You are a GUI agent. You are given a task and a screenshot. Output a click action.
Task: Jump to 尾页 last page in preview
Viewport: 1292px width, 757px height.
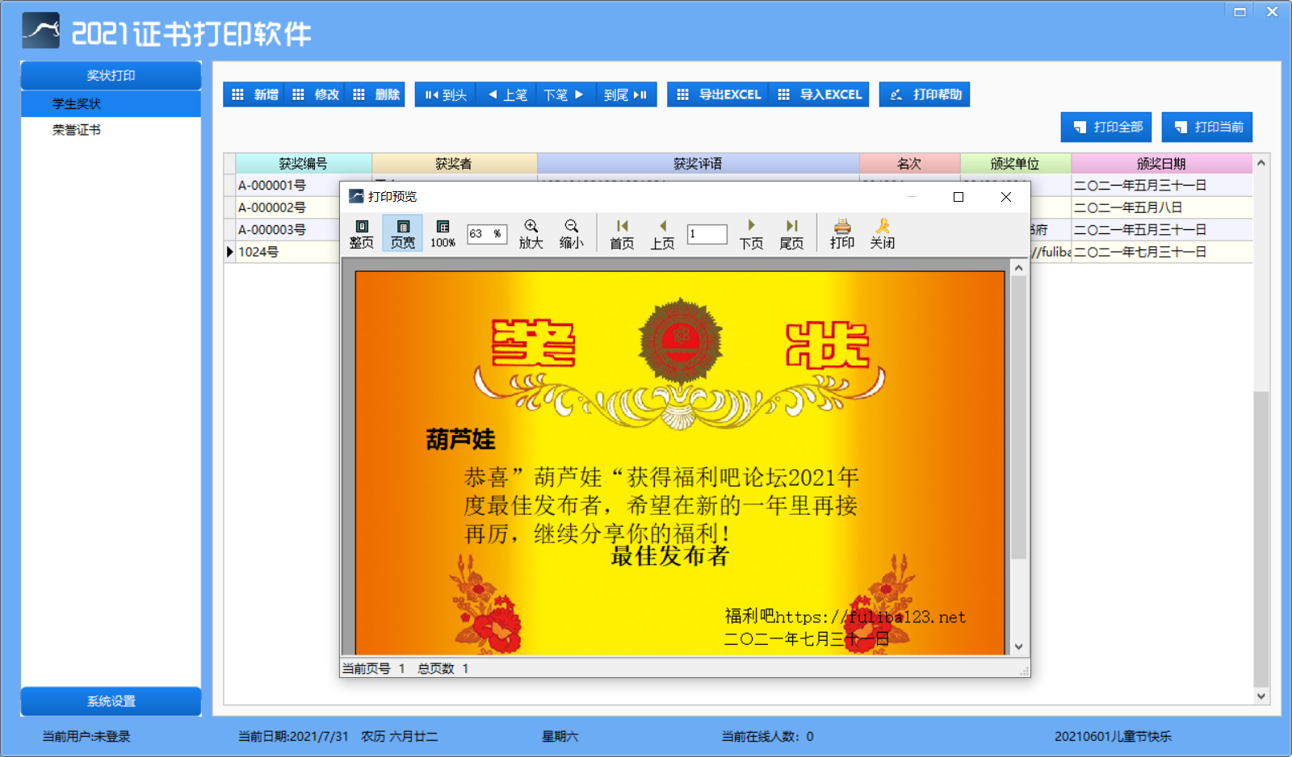point(791,233)
